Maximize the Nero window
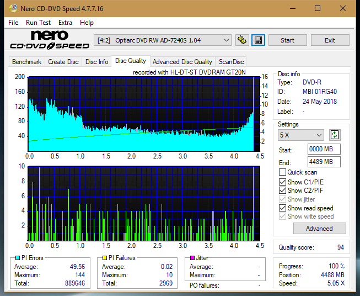This screenshot has width=360, height=296. pyautogui.click(x=318, y=8)
